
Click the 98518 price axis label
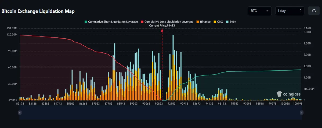(x=260, y=104)
